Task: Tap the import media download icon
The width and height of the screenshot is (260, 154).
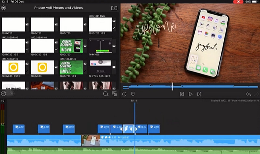Action: pyautogui.click(x=114, y=8)
